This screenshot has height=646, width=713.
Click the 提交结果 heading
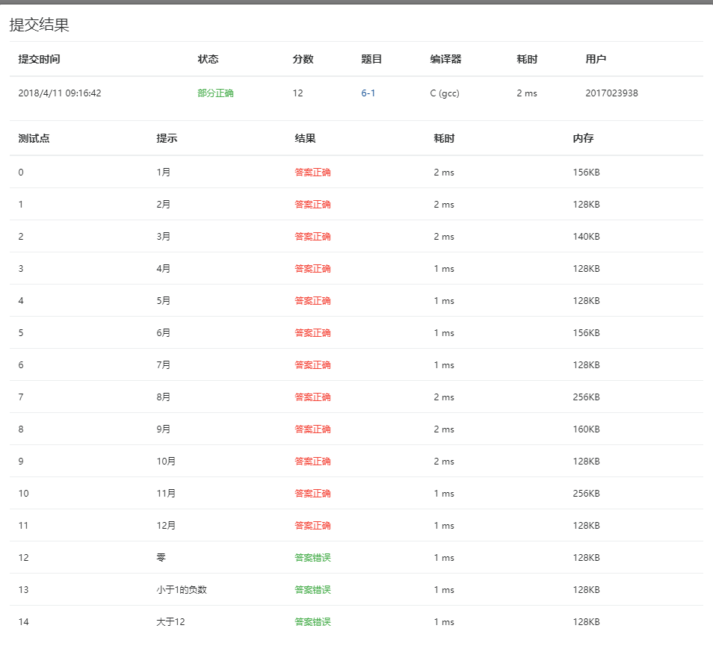[40, 25]
